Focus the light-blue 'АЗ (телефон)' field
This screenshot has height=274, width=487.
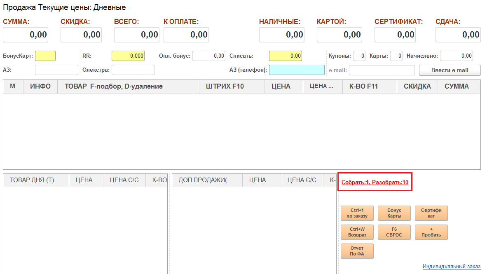tap(297, 70)
